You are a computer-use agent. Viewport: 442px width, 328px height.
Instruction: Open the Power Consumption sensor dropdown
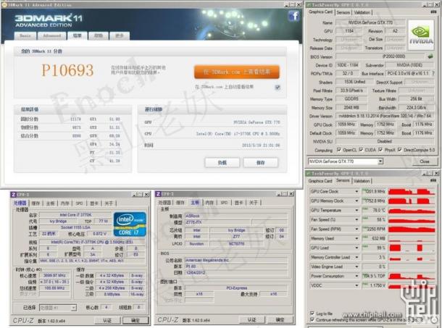(356, 276)
